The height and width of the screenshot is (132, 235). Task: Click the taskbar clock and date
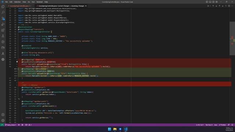pyautogui.click(x=229, y=129)
